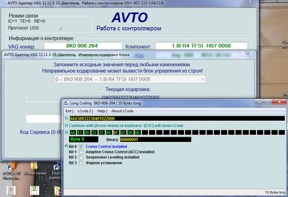The image size is (288, 197).
Task: Untick Bit 0 Cruise Control installed
Action: pos(81,147)
